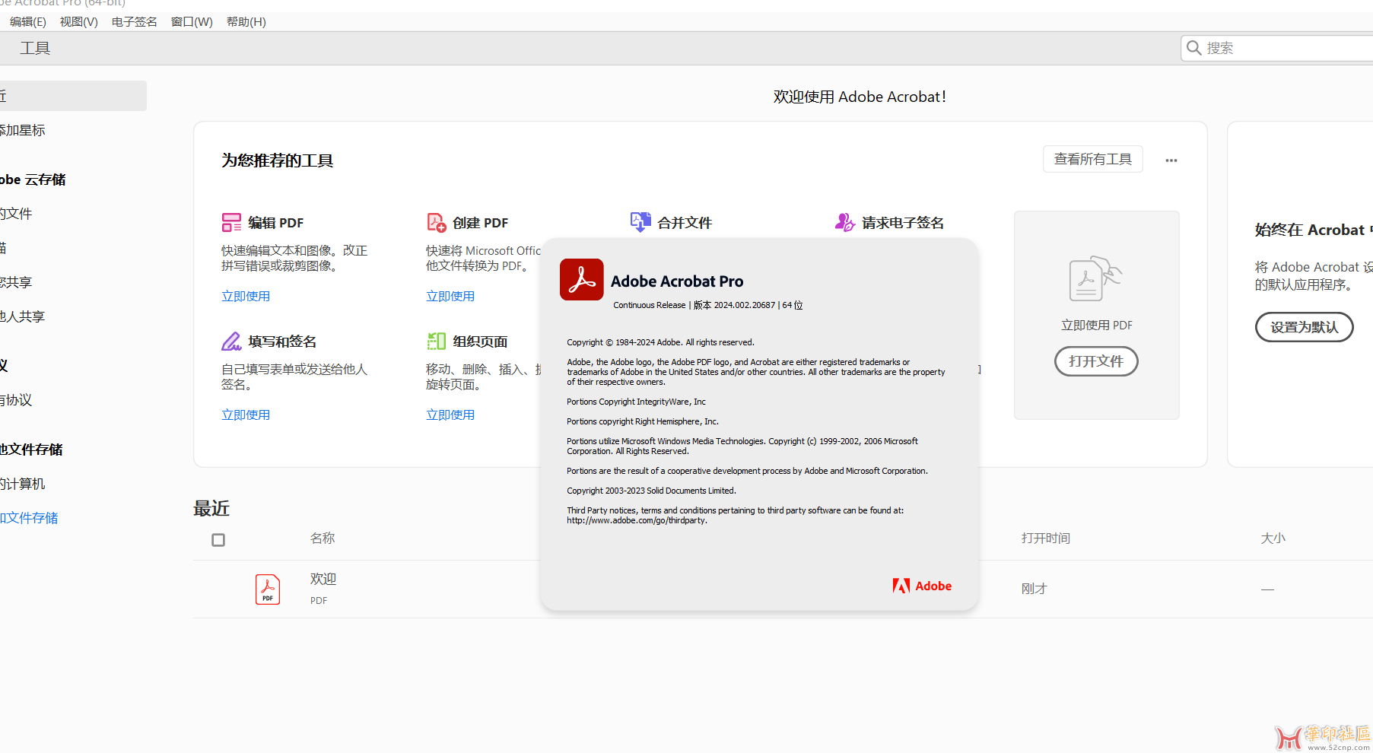The width and height of the screenshot is (1373, 753).
Task: Click the Create PDF tool icon
Action: (x=436, y=222)
